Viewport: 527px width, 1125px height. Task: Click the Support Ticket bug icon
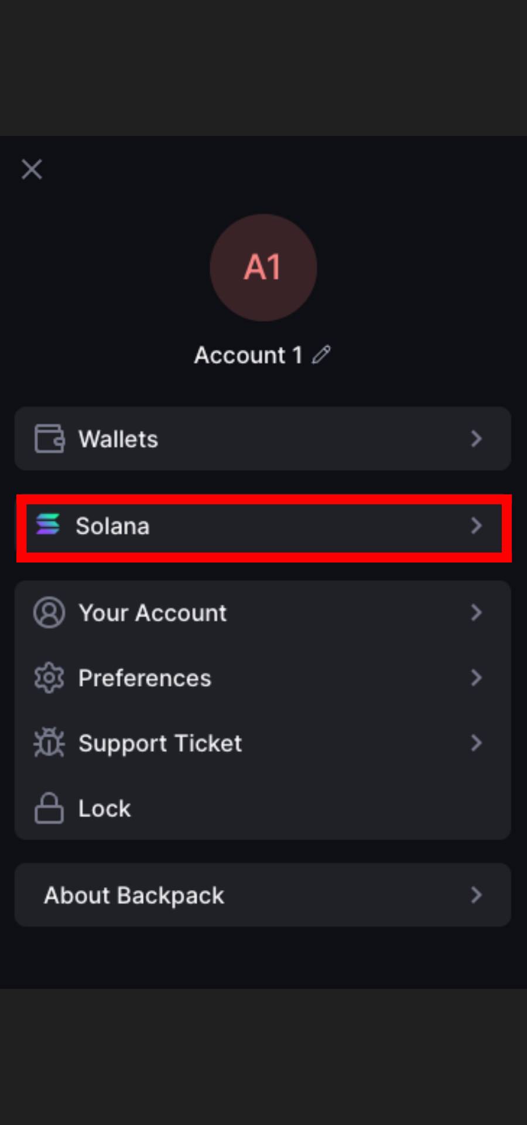(x=49, y=743)
